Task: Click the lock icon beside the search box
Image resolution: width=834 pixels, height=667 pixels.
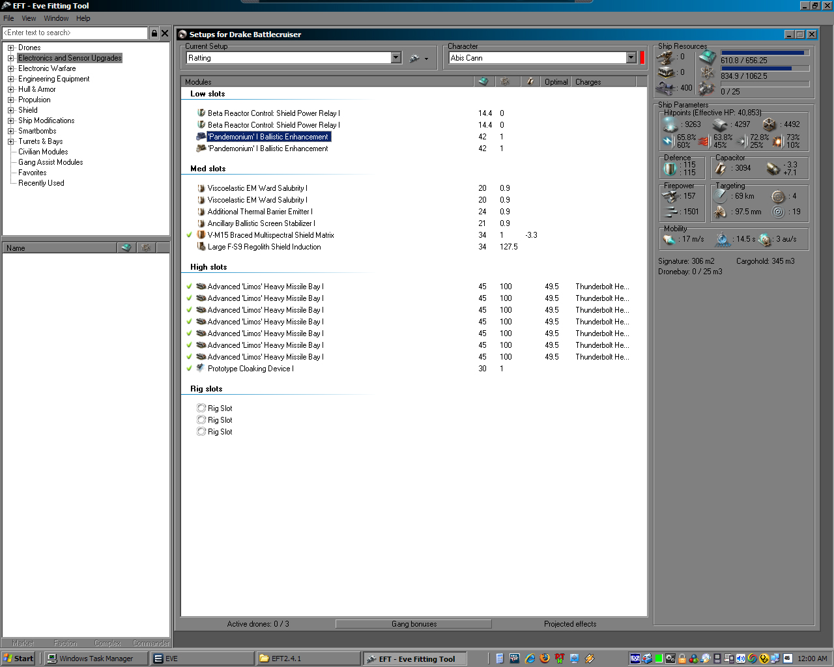Action: point(154,33)
